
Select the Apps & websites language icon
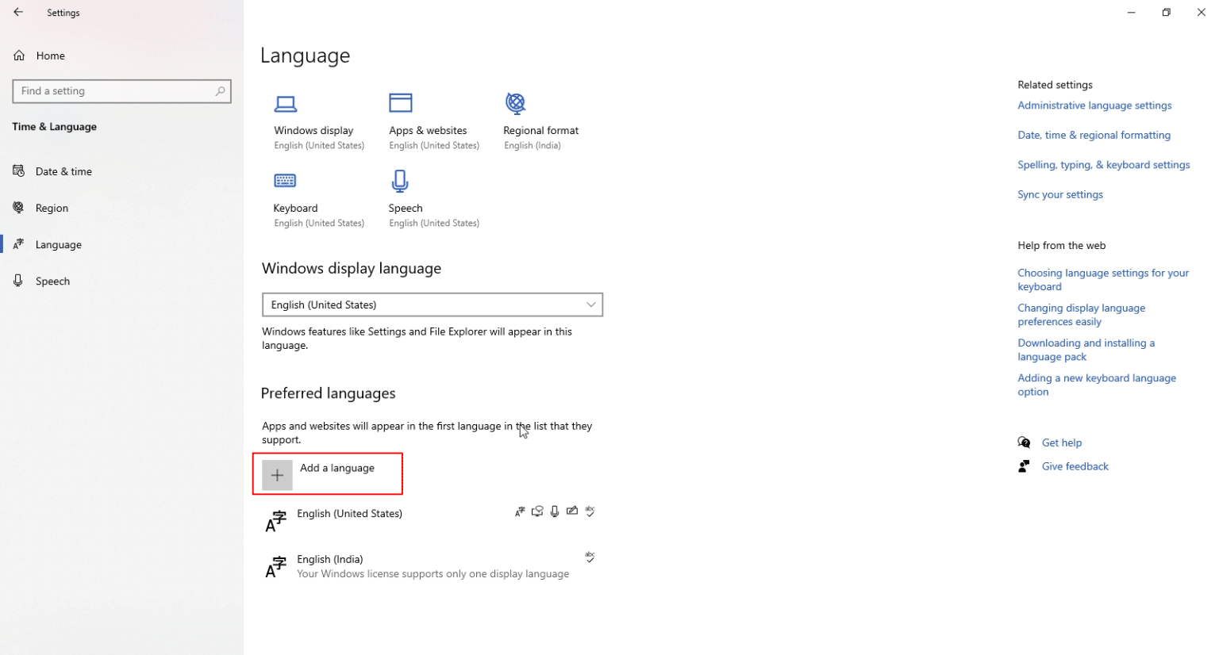coord(401,103)
